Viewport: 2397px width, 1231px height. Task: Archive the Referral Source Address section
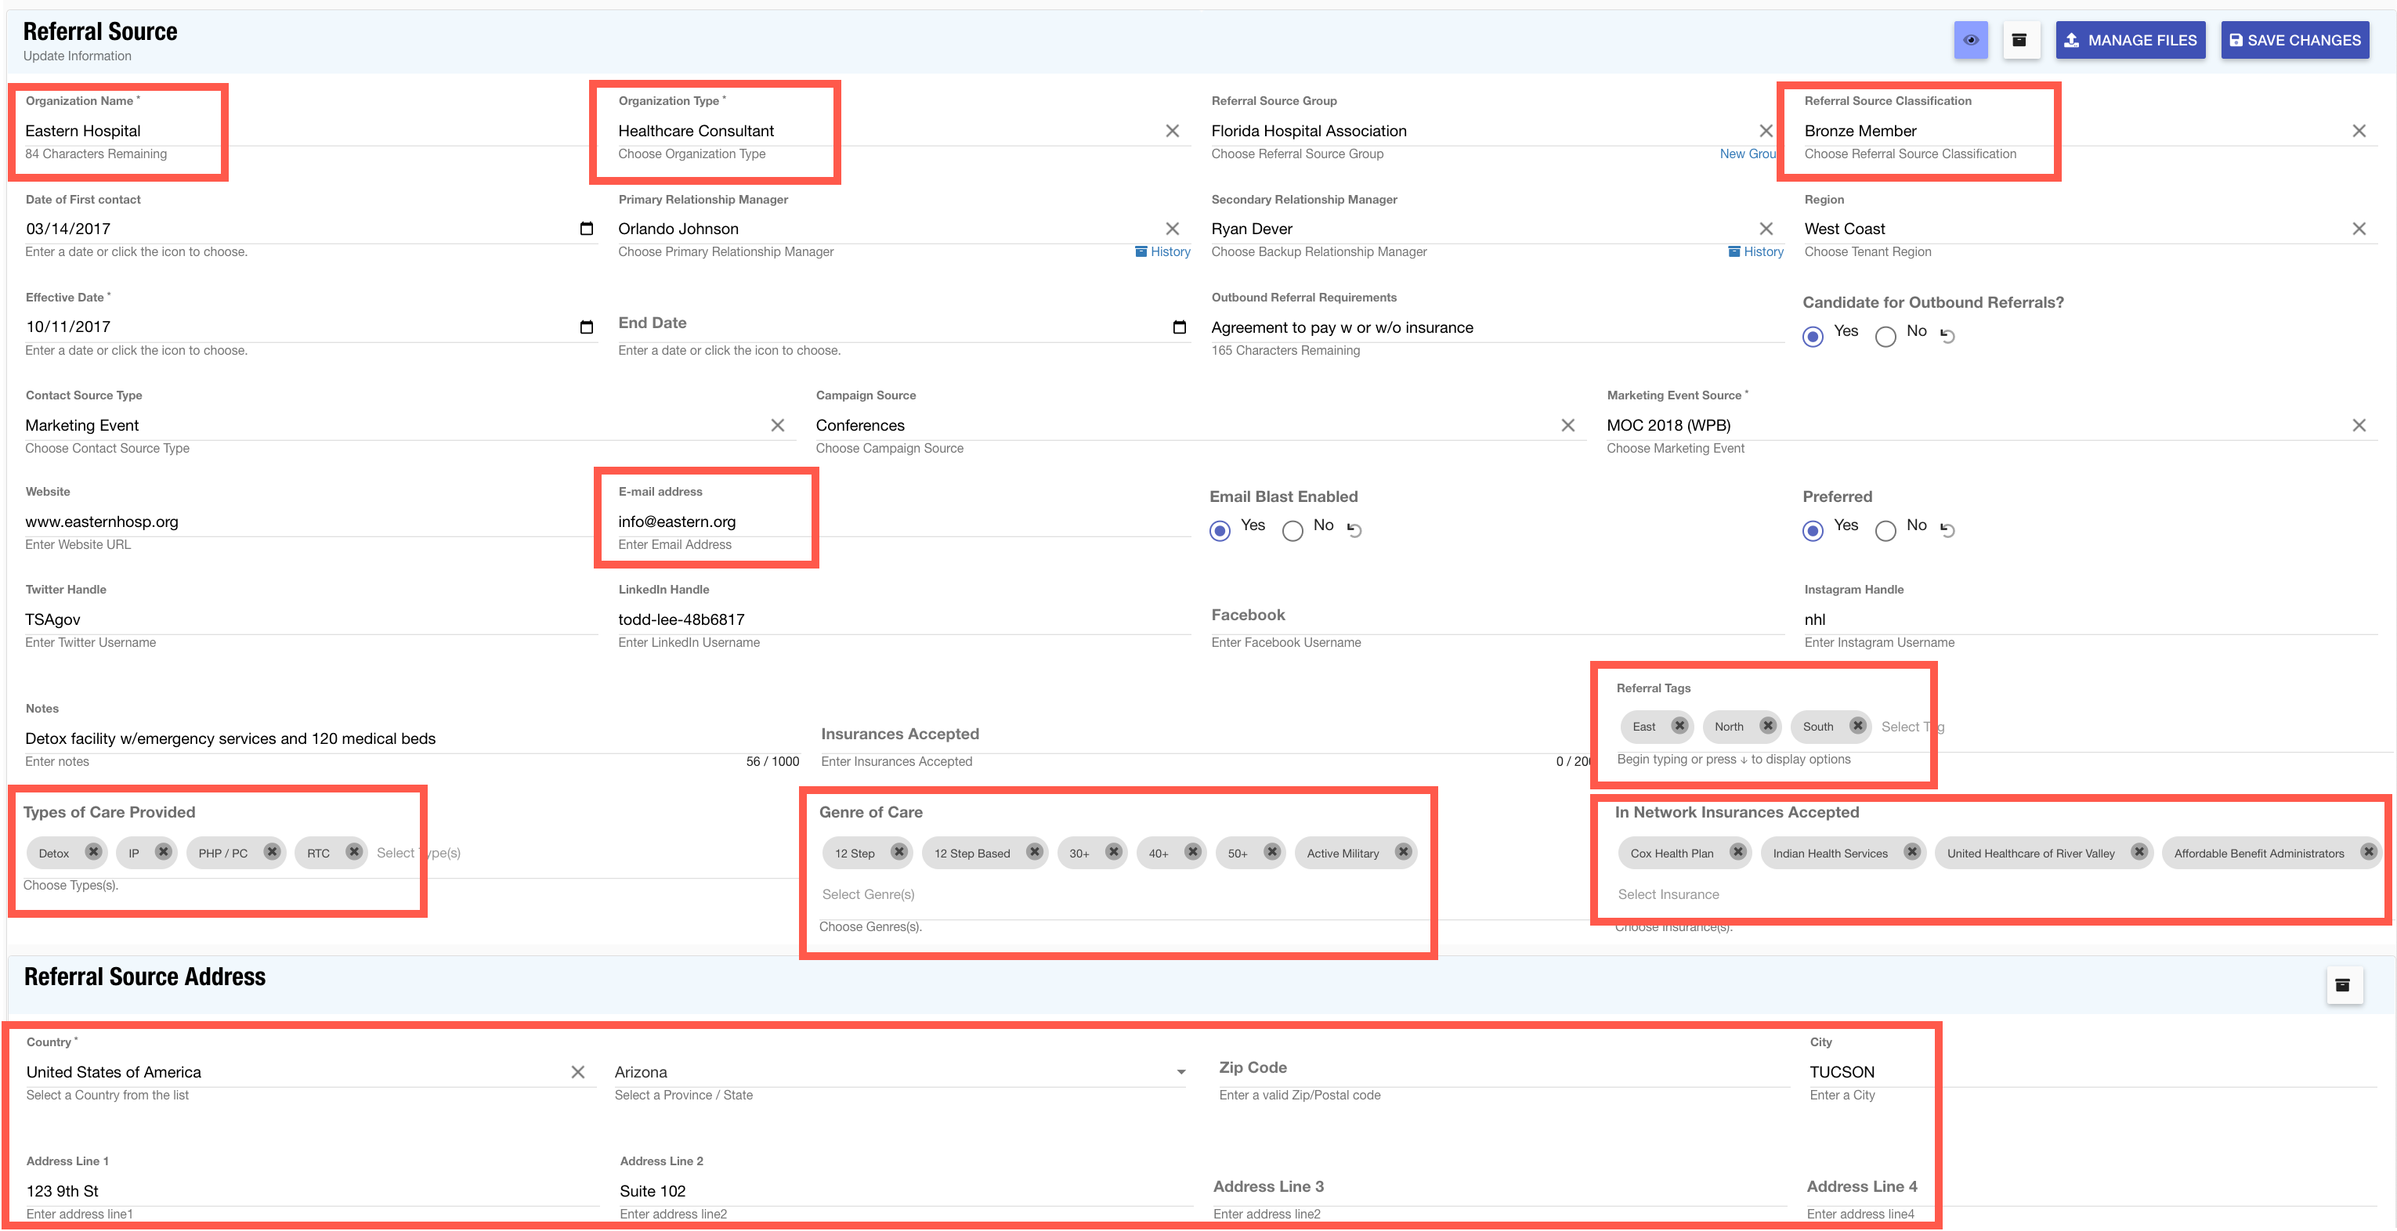tap(2343, 984)
